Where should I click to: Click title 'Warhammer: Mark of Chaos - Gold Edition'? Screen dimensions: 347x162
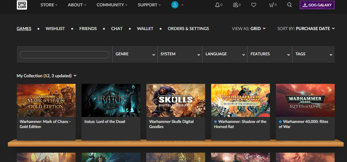pyautogui.click(x=45, y=124)
